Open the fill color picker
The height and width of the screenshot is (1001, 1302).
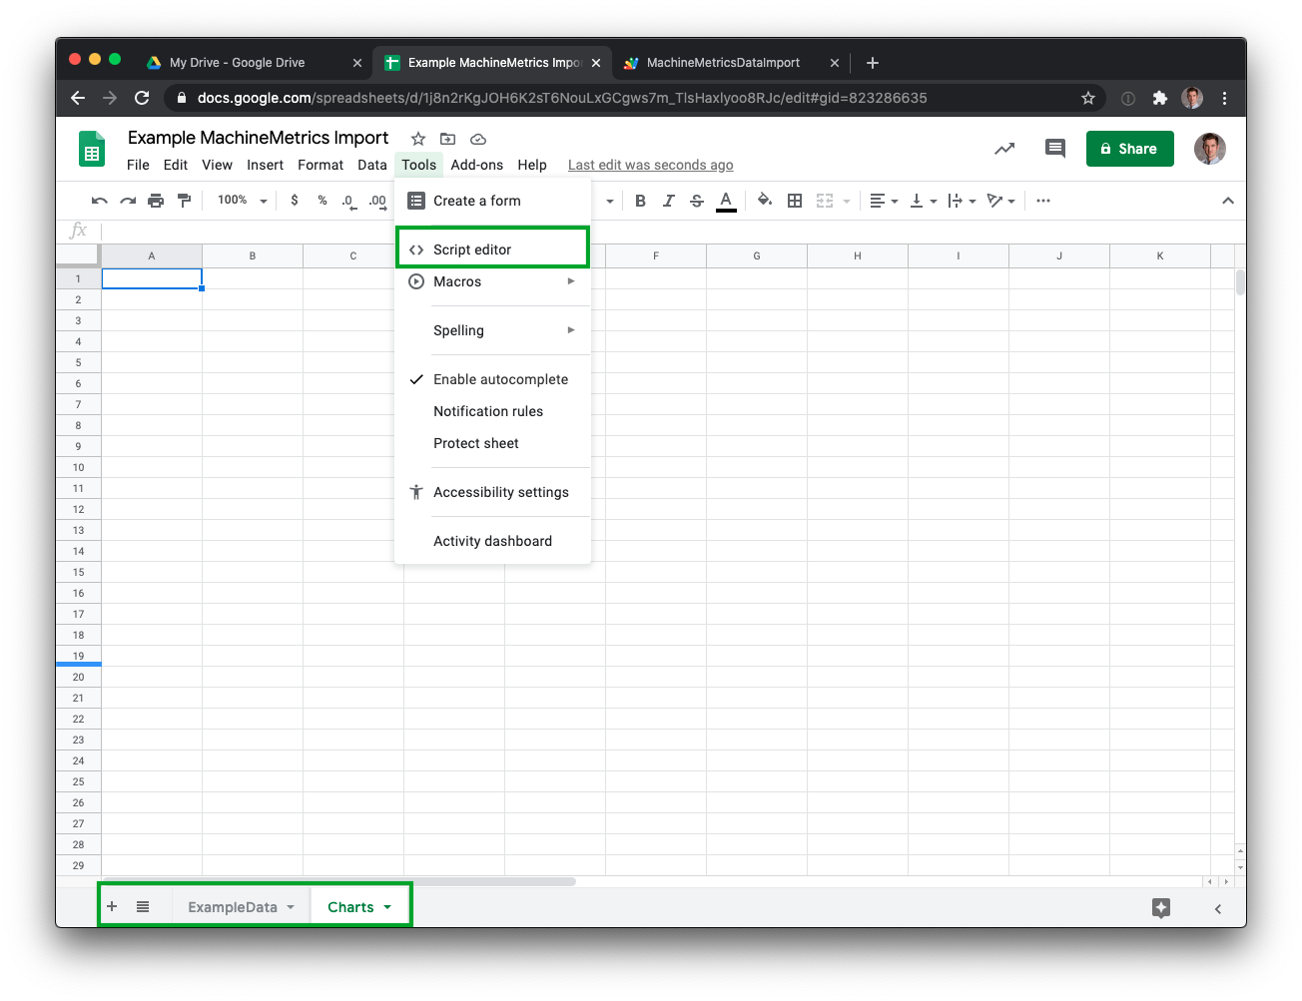tap(765, 201)
